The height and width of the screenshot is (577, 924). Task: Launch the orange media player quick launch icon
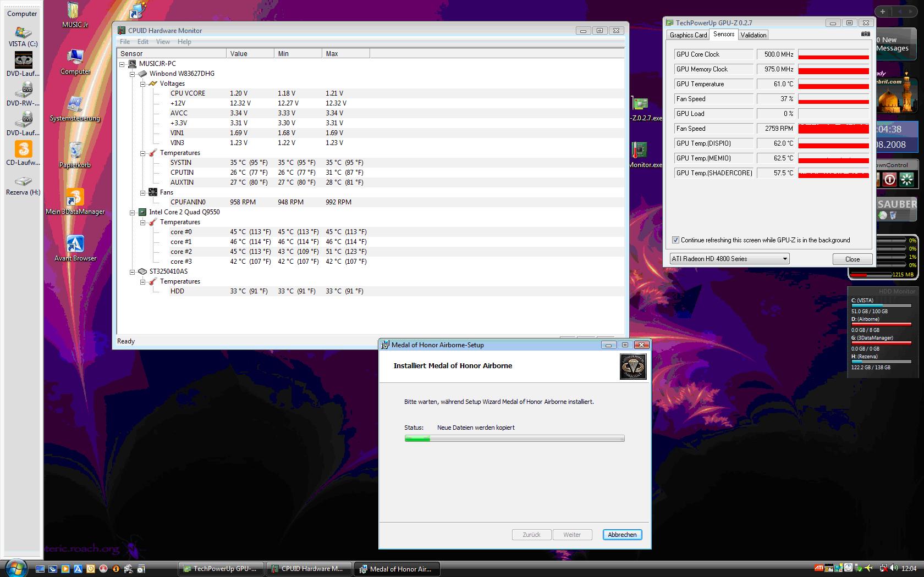(x=65, y=569)
